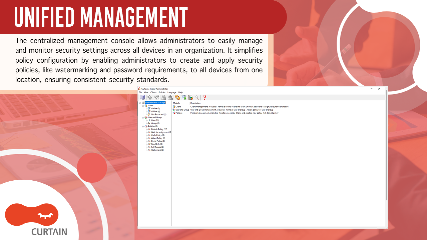
Task: Open the File menu
Action: 140,92
